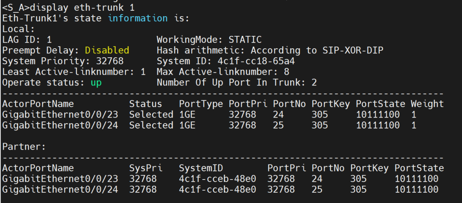Click PortState '10111100' of local GigabitEthernet0/0/24
This screenshot has width=462, height=203.
(378, 125)
